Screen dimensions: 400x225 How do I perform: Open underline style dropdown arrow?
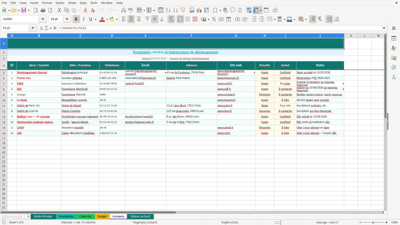click(95, 19)
